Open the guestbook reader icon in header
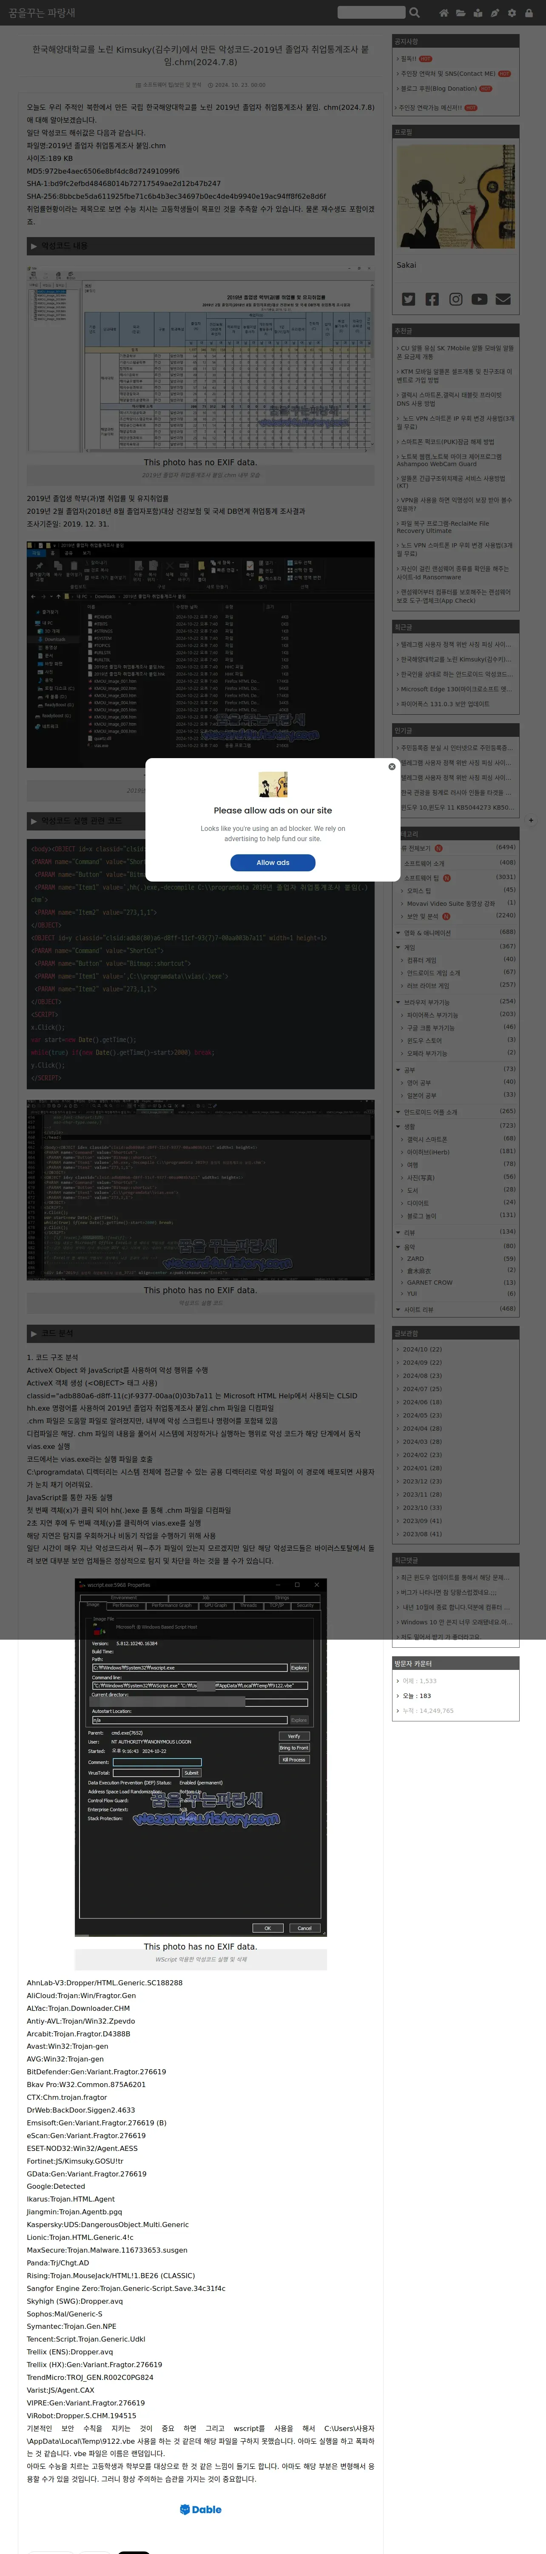The width and height of the screenshot is (546, 2554). coord(478,13)
